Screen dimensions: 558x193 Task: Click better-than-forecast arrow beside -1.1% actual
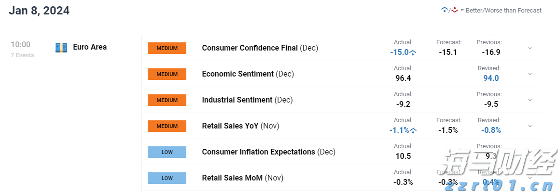click(414, 130)
